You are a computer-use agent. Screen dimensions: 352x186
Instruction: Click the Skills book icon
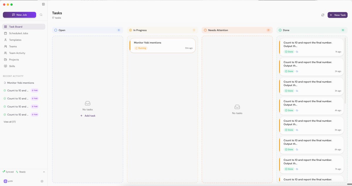click(x=6, y=66)
